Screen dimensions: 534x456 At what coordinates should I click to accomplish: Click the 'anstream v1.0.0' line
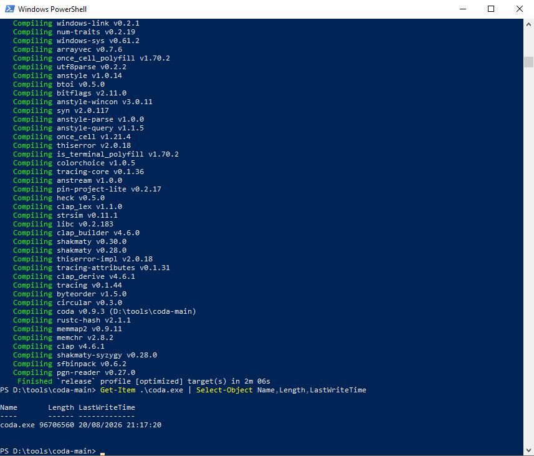pos(67,180)
